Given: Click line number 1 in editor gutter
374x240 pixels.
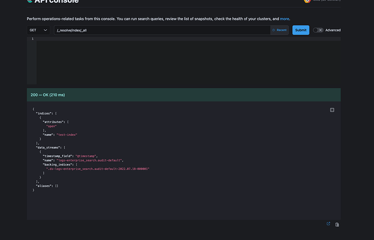Looking at the screenshot, I should click(32, 39).
